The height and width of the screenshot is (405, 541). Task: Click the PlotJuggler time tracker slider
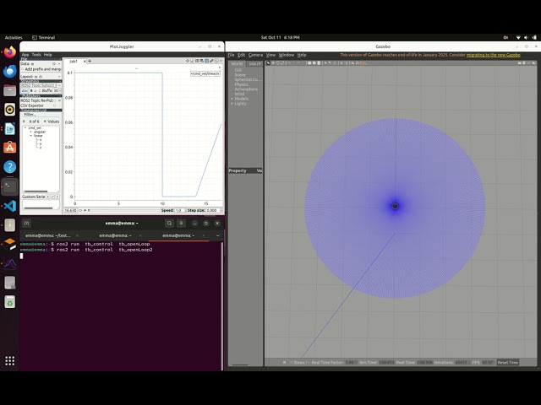click(125, 210)
